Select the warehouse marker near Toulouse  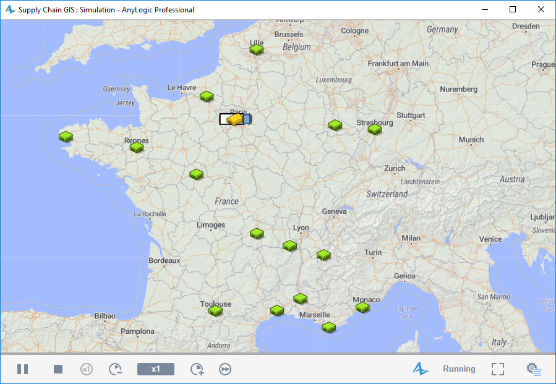(x=216, y=311)
